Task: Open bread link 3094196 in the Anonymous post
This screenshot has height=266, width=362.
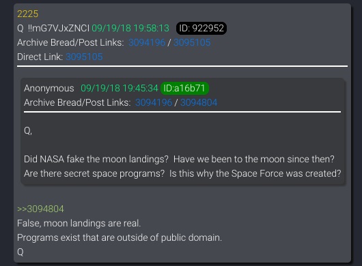Action: (x=154, y=102)
